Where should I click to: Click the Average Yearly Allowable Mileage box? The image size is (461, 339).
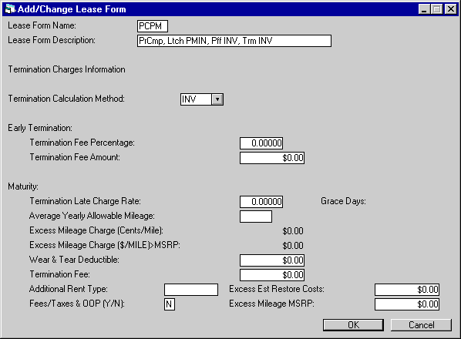(x=256, y=216)
